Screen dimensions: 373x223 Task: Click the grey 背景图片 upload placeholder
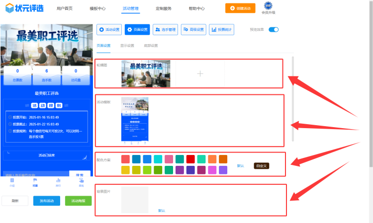click(135, 200)
